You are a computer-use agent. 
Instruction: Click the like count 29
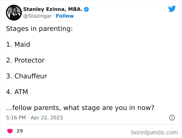tap(20, 131)
